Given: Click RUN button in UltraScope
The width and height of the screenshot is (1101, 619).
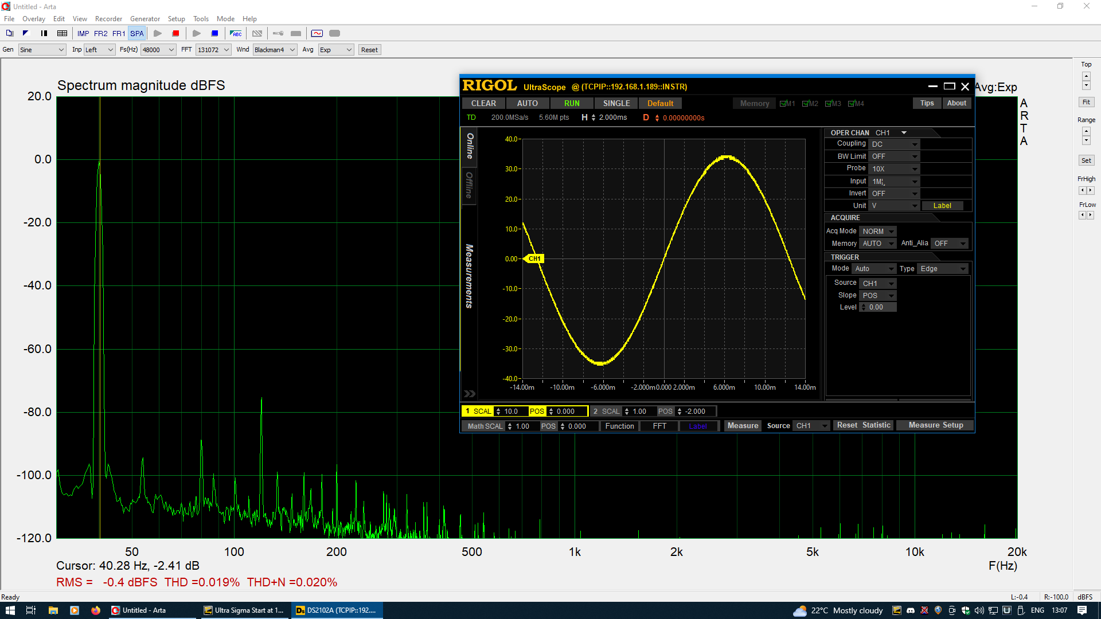Looking at the screenshot, I should 572,103.
